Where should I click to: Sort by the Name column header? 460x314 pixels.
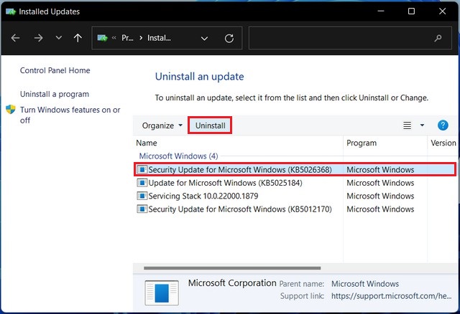[x=147, y=143]
